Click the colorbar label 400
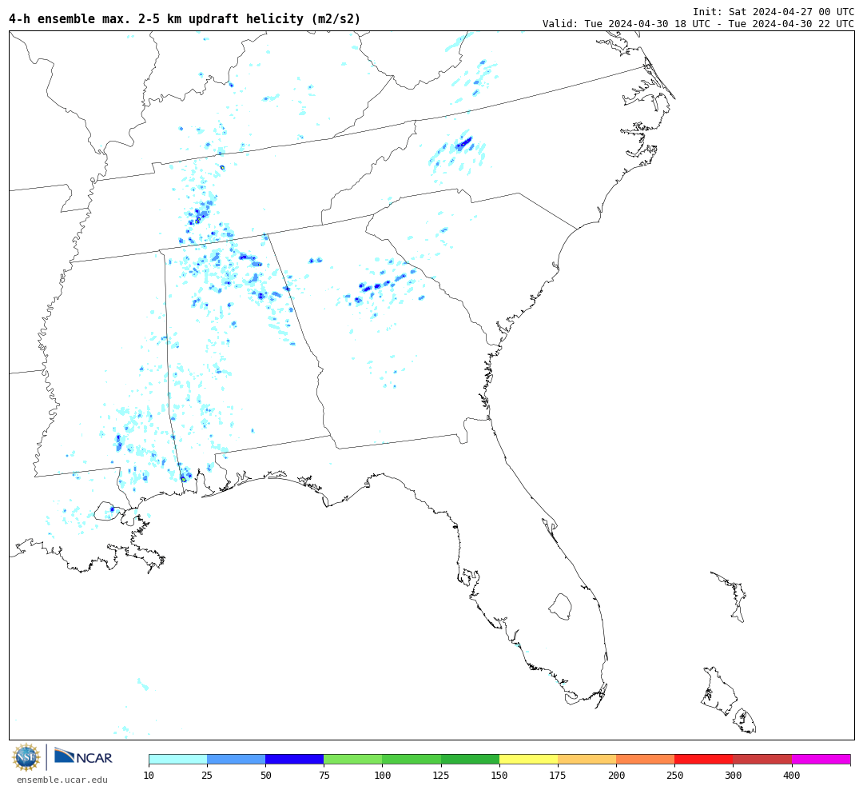Viewport: 863px width, 790px height. point(791,775)
